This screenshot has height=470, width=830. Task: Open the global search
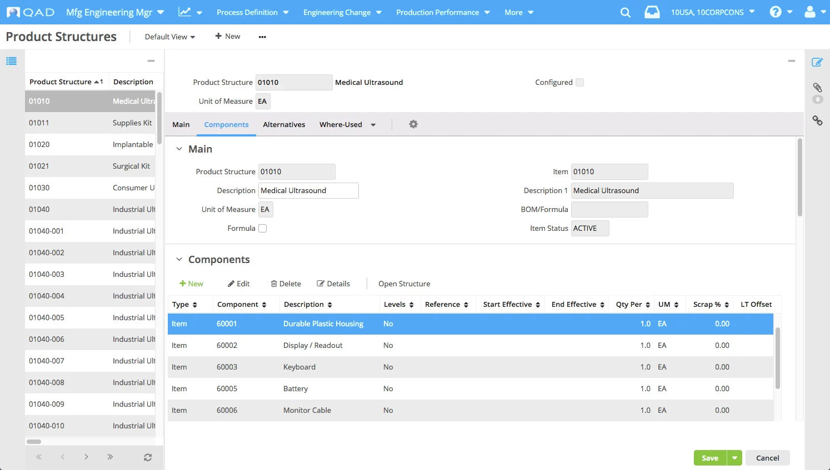(625, 12)
